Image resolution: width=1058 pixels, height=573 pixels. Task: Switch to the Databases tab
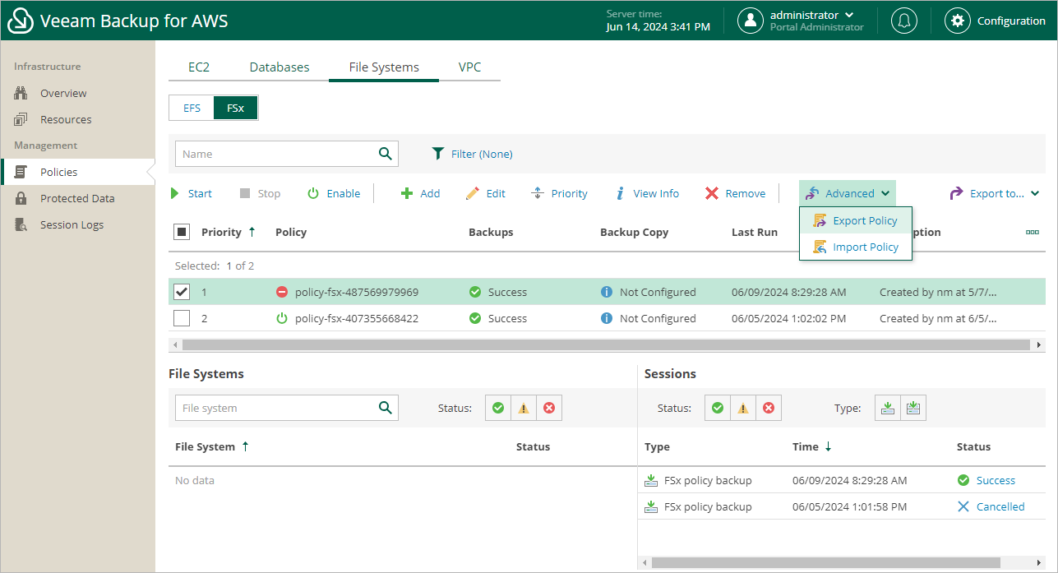click(280, 67)
